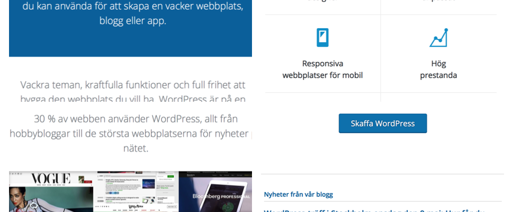Click the 'blogg eller app.' banner text
This screenshot has height=212, width=513.
133,21
